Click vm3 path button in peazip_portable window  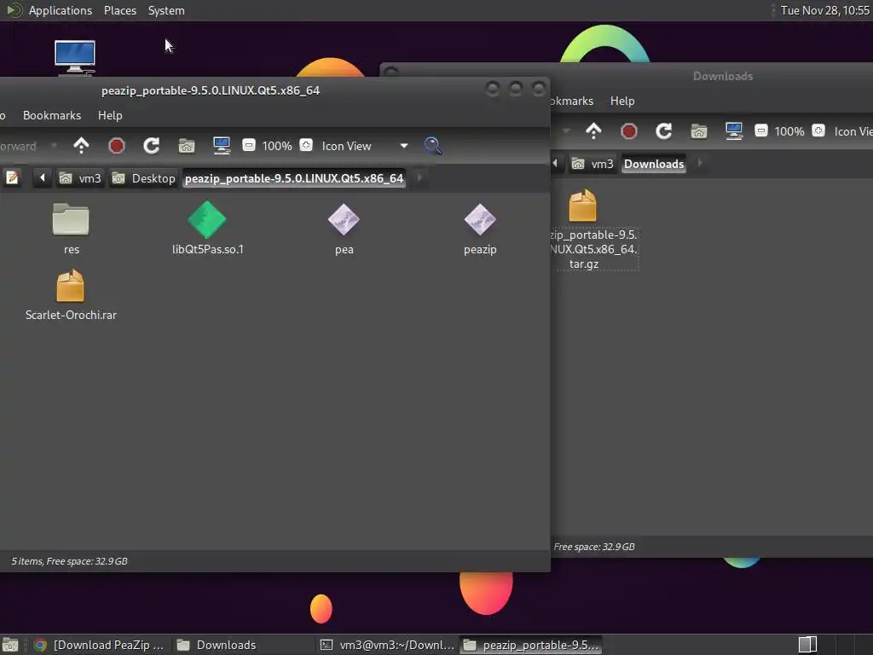81,178
